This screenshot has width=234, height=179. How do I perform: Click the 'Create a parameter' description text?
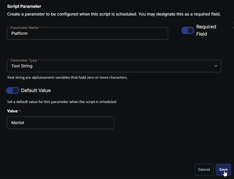(114, 14)
